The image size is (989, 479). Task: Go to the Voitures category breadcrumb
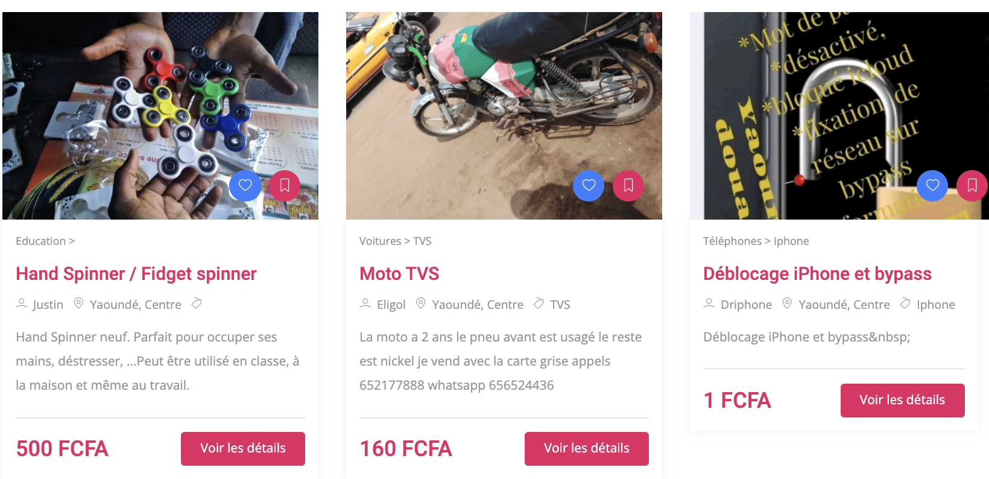[x=380, y=241]
